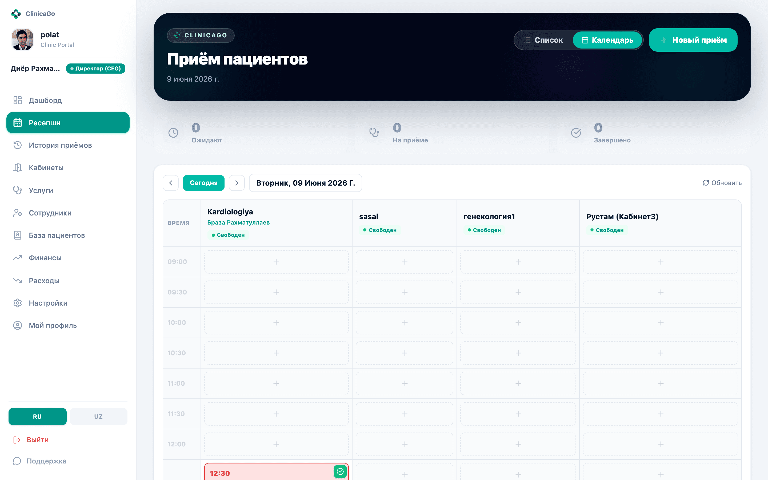Open Мой профиль page
This screenshot has height=480, width=768.
click(x=68, y=325)
